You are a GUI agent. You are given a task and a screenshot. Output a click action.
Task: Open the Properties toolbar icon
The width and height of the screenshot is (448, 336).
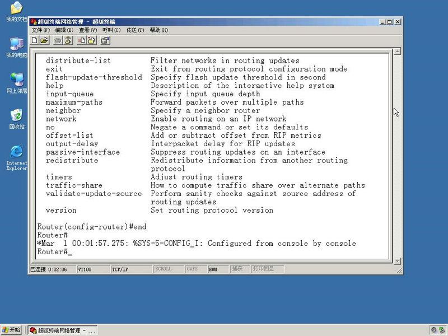click(x=105, y=40)
